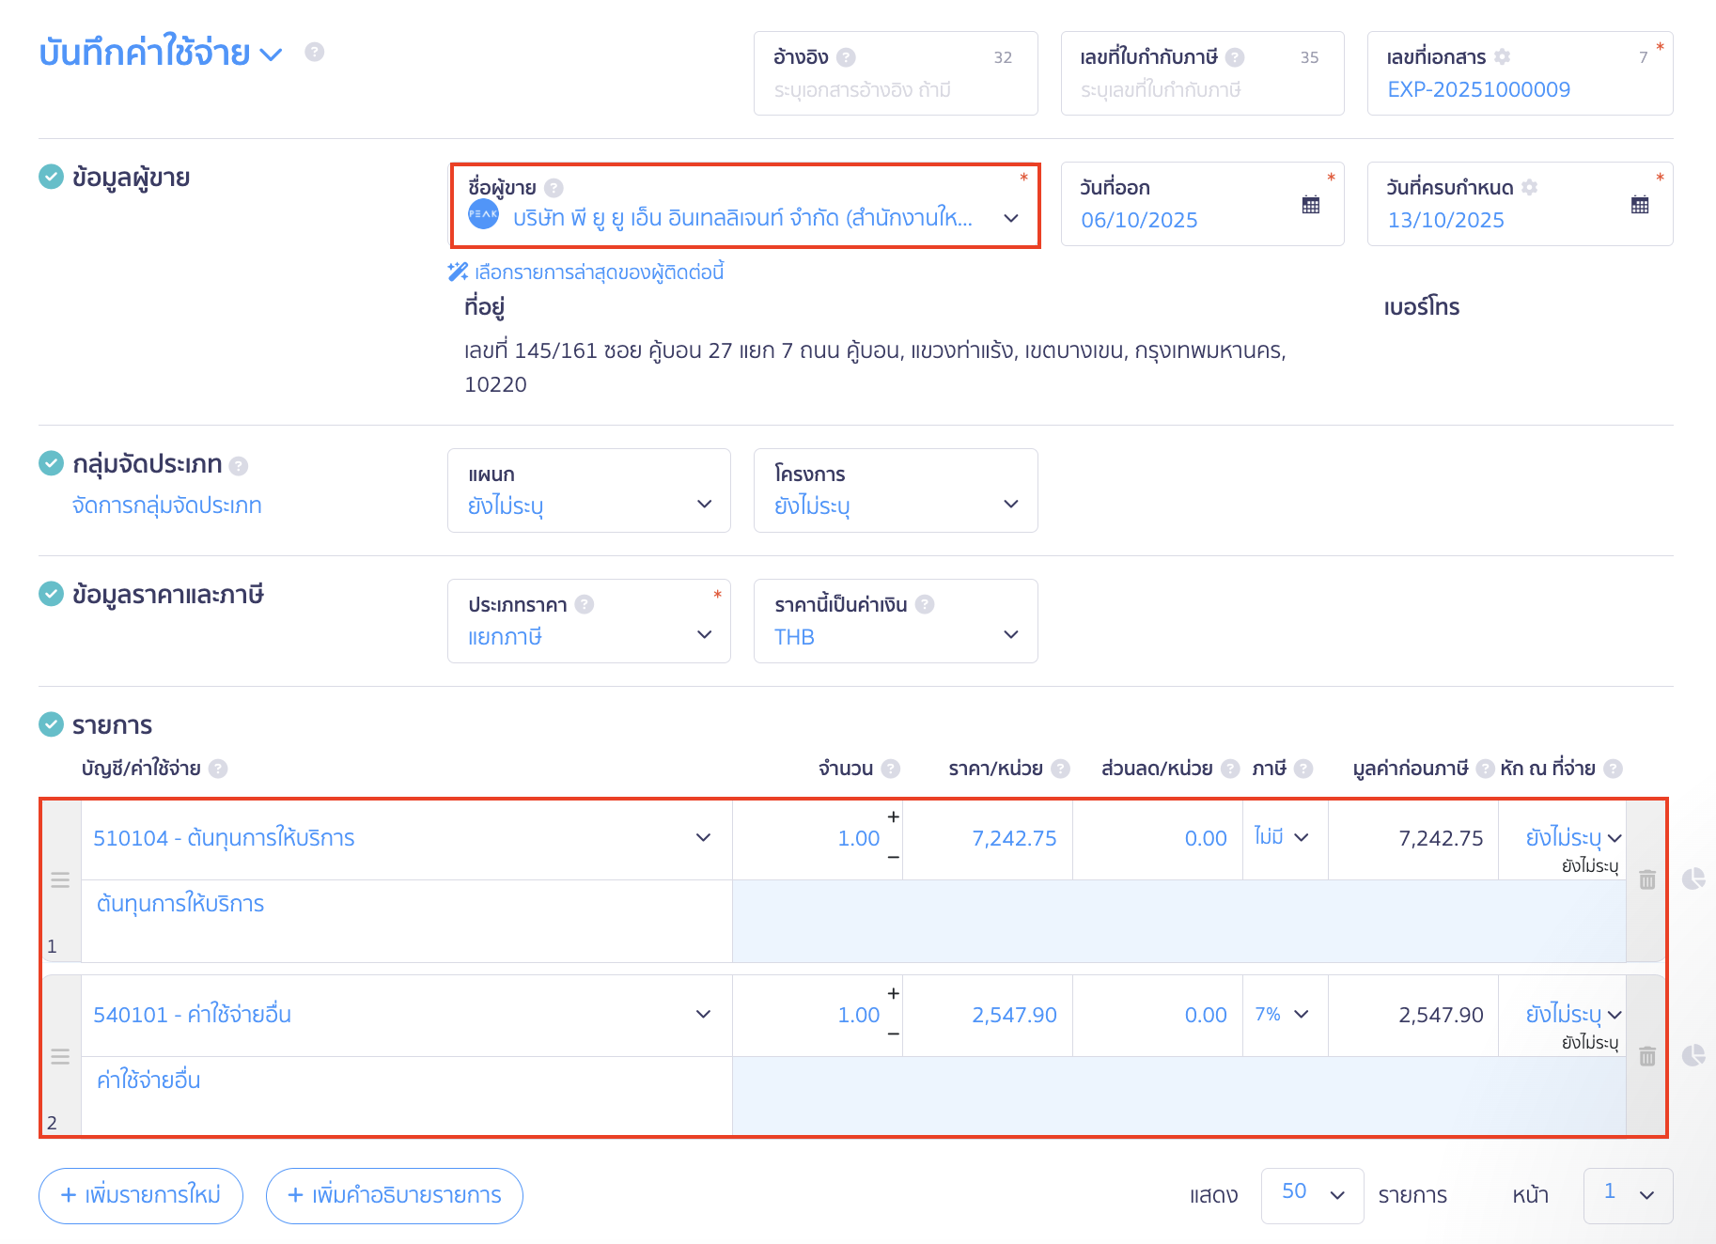Click the gear icon beside document number
Image resolution: width=1716 pixels, height=1244 pixels.
(1502, 57)
